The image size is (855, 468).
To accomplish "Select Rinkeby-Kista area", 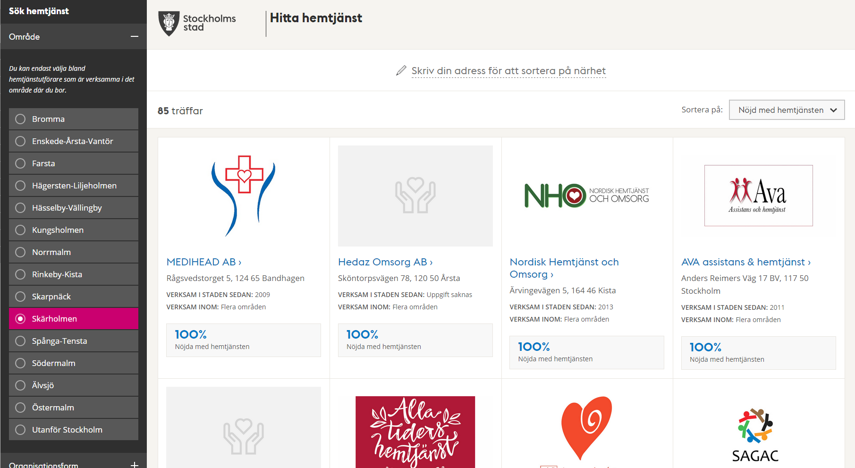I will point(74,274).
